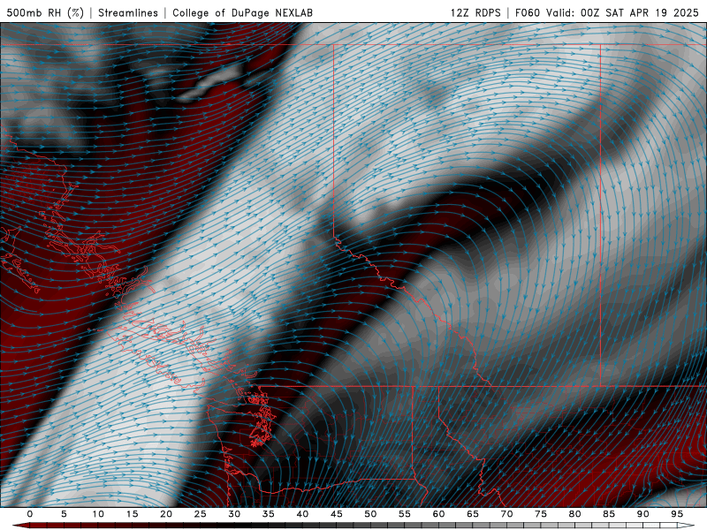Viewport: 707px width, 530px height.
Task: Select the '60' value on the colorbar scale
Action: click(438, 514)
